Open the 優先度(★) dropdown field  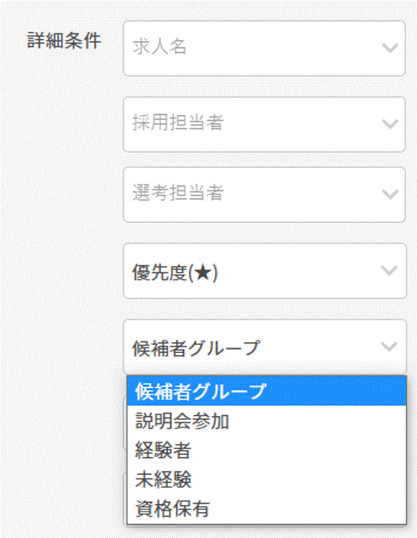click(265, 271)
